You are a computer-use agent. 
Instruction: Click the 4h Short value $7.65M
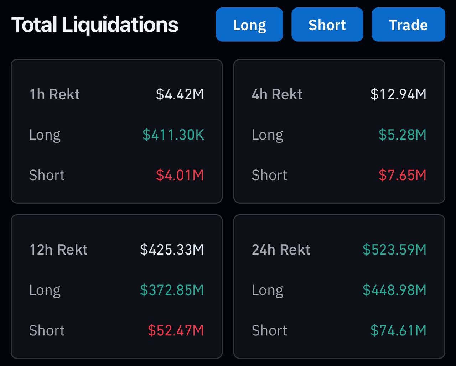[x=402, y=175]
